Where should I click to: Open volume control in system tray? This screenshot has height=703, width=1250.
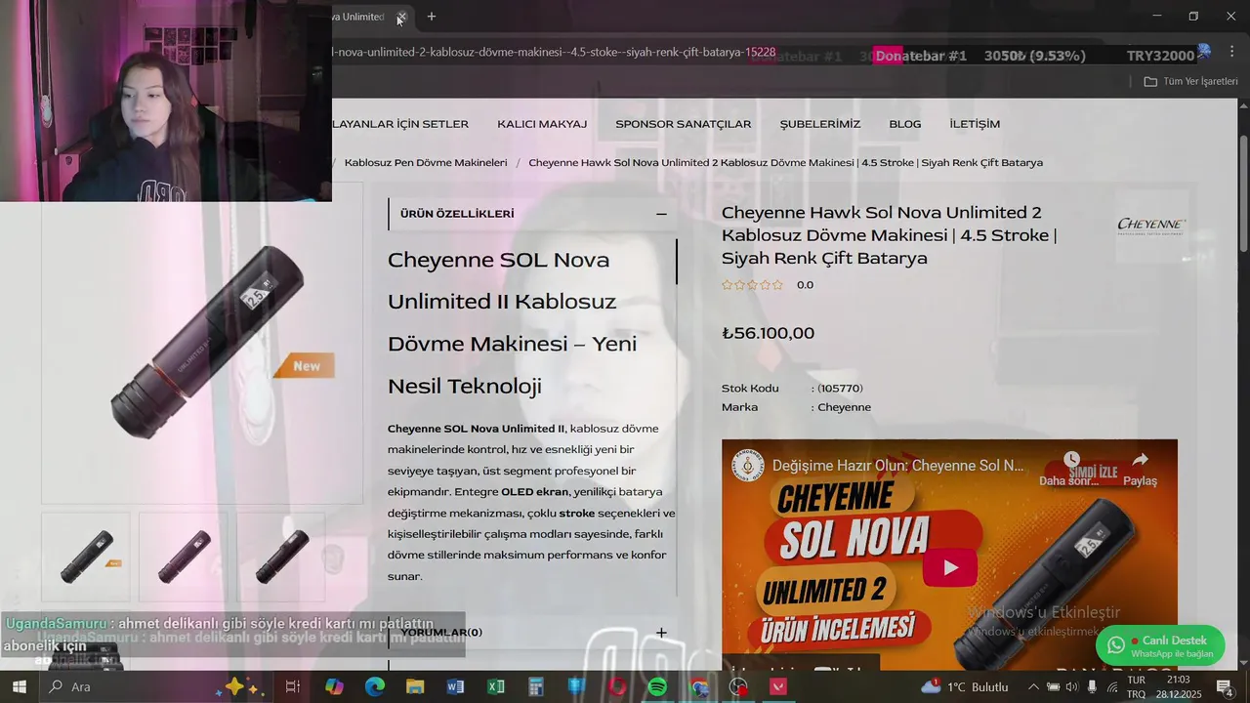point(1072,686)
